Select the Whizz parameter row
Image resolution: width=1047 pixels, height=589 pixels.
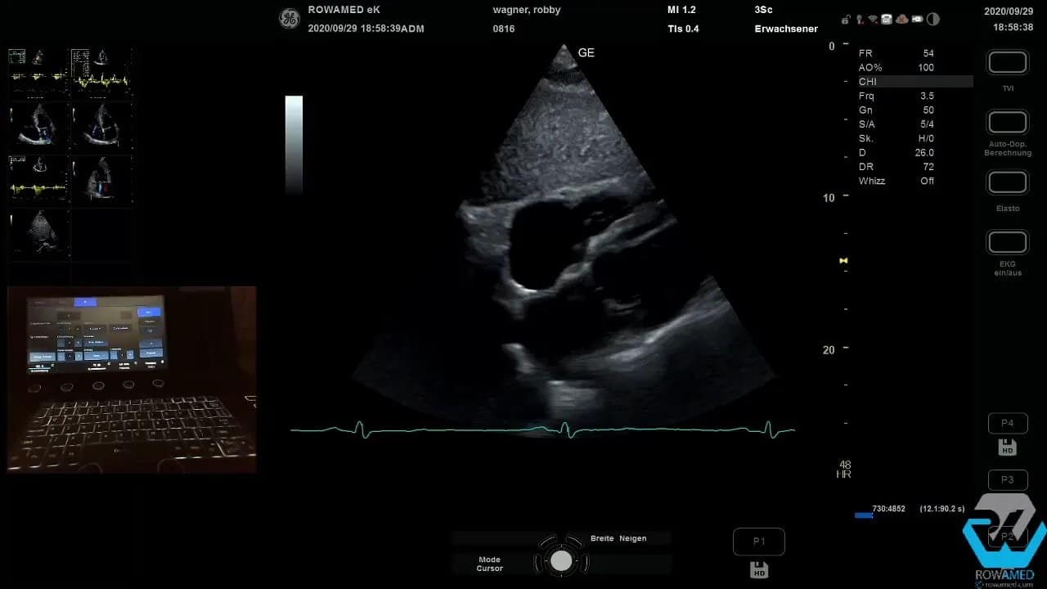click(896, 181)
